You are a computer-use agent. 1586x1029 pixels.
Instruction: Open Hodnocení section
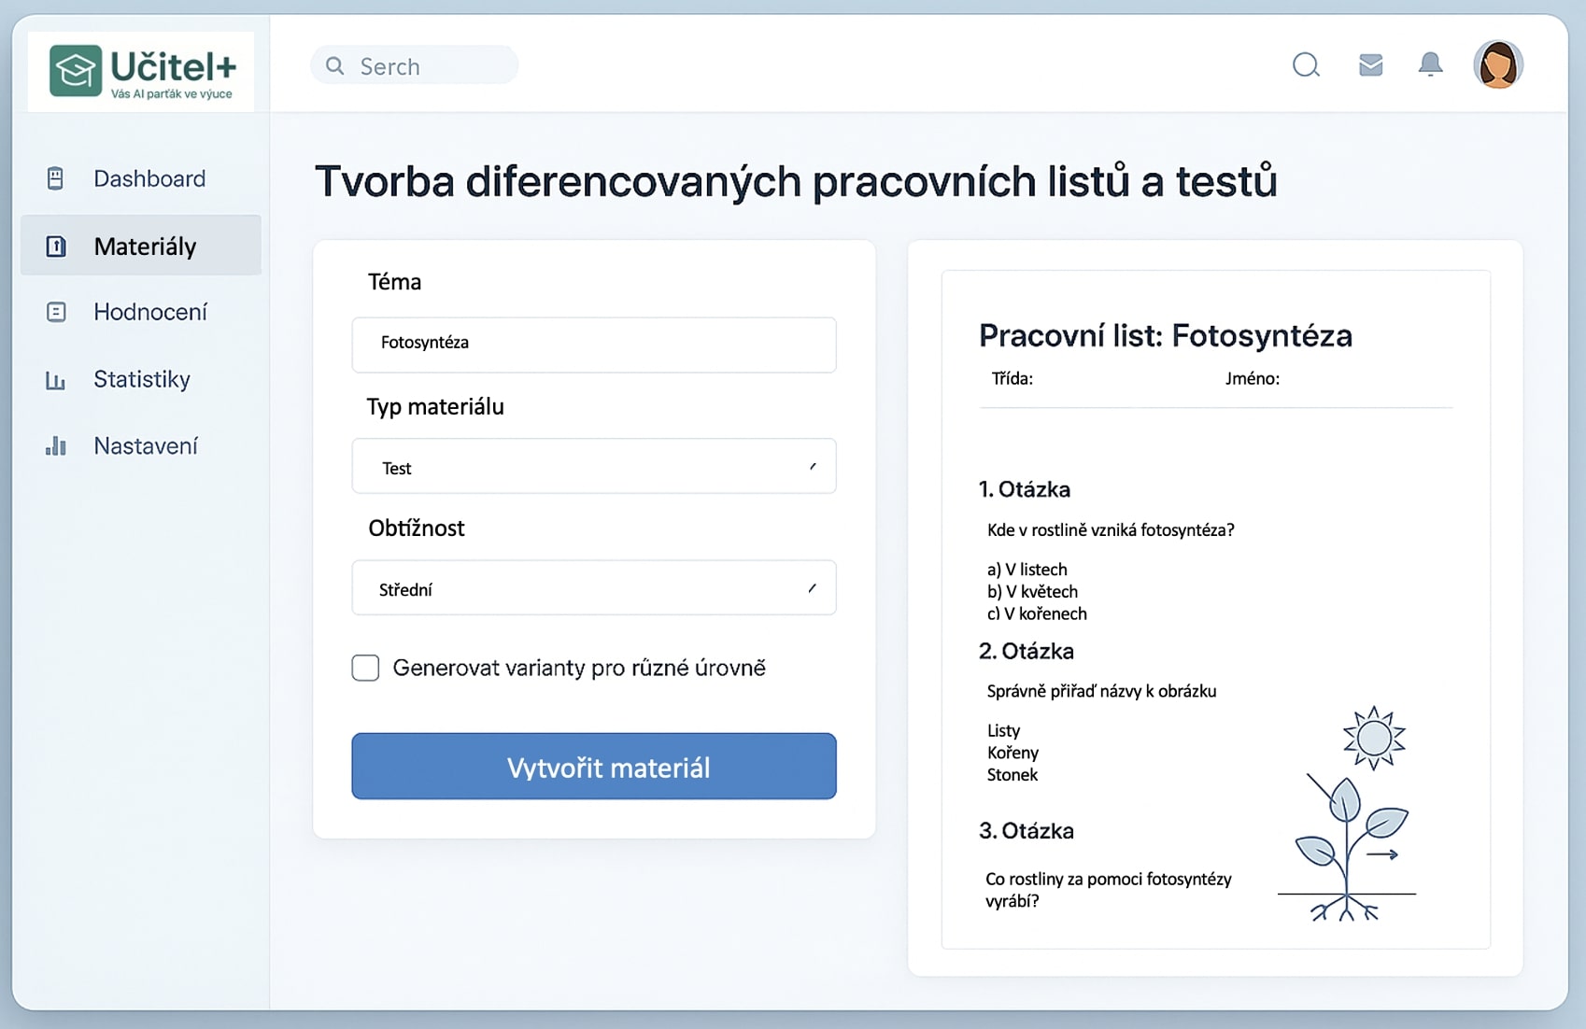(149, 312)
